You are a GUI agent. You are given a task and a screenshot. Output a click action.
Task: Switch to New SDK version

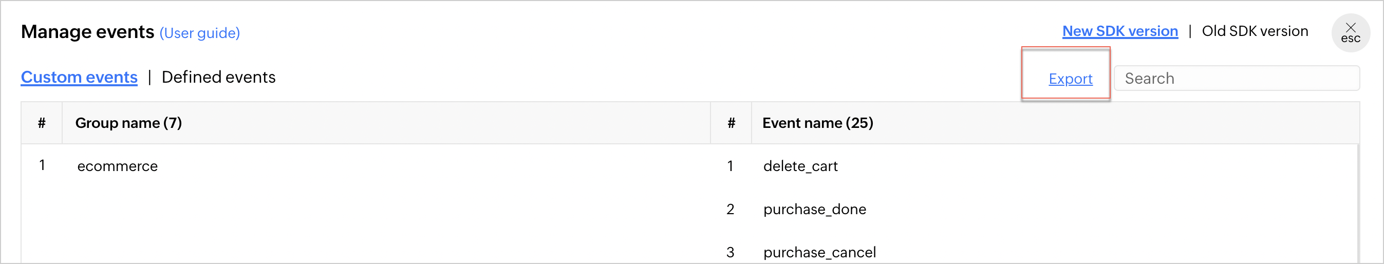pos(1119,31)
